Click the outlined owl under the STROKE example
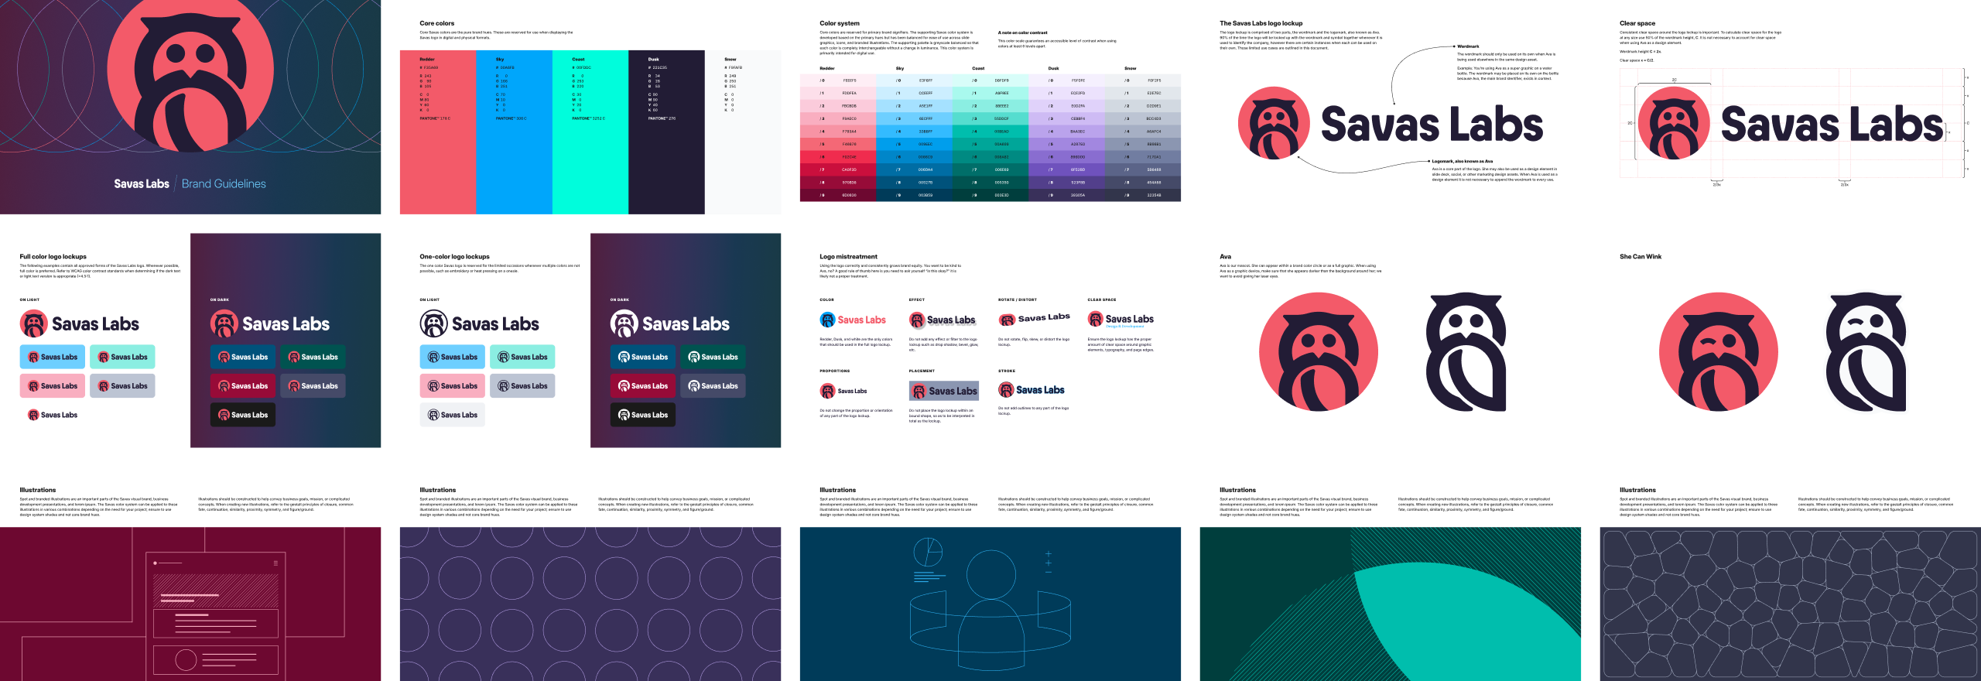1981x681 pixels. coord(1006,390)
